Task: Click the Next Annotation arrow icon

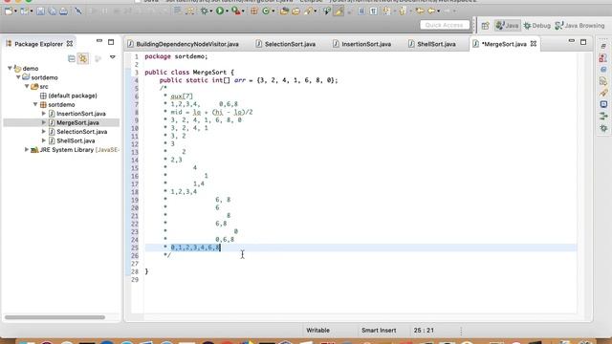Action: point(386,11)
